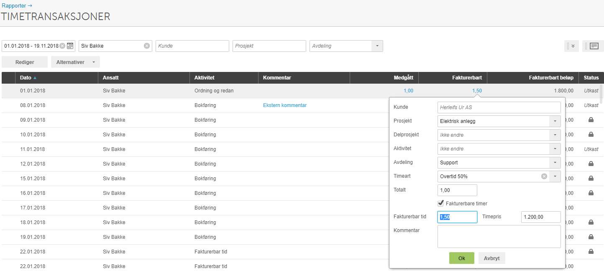Select the 11.01.2018 date cell
Screen dimensions: 604x271
tap(33, 149)
